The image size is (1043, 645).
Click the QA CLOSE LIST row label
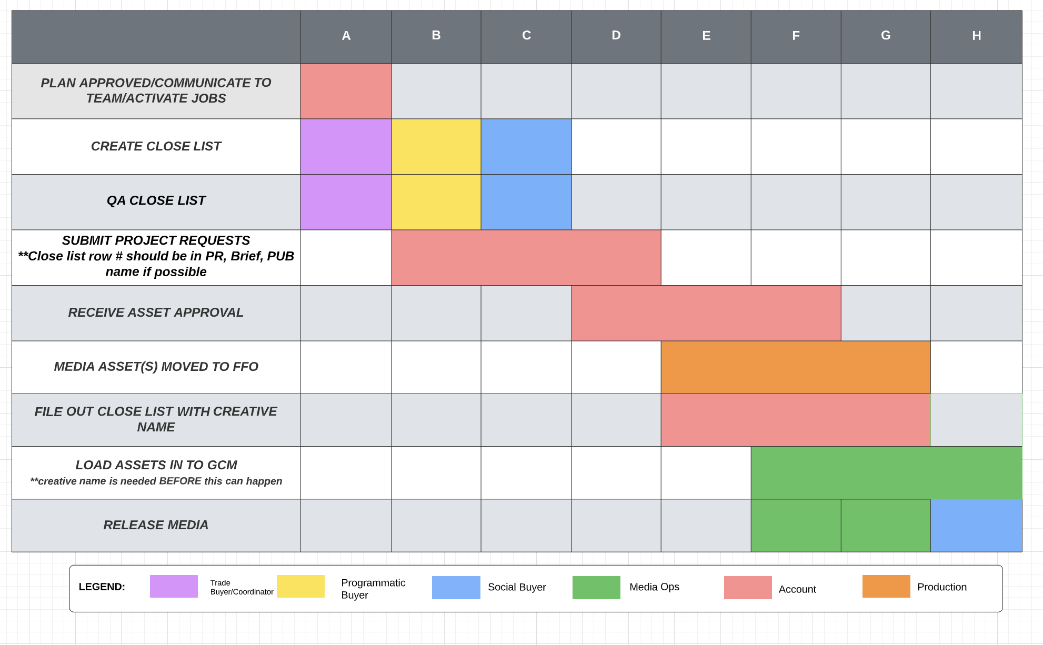(x=156, y=201)
